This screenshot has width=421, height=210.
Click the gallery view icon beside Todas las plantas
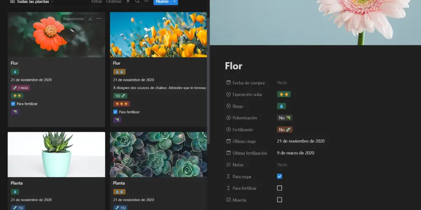(x=12, y=2)
